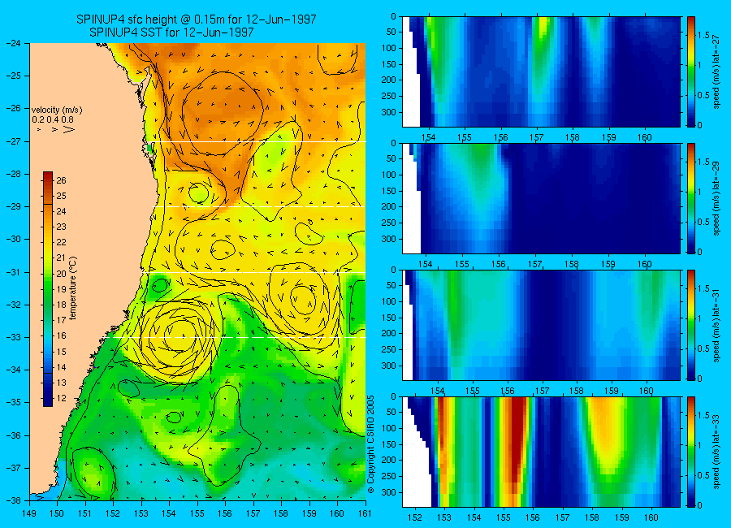
Task: Select the 'velocity (m/s)' legend heading
Action: [x=57, y=110]
